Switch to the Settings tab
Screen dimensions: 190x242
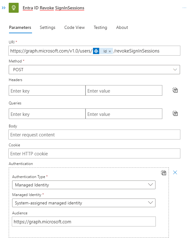pyautogui.click(x=48, y=27)
